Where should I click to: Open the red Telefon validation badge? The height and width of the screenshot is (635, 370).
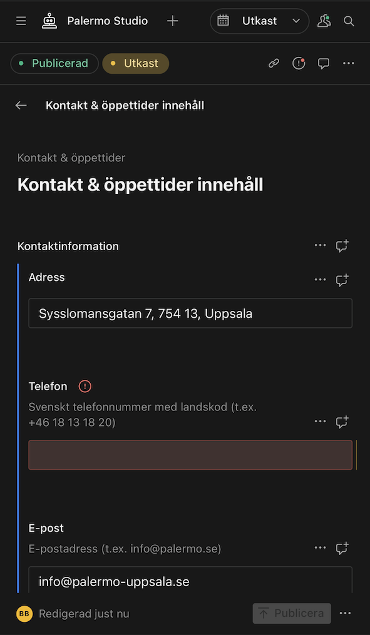click(85, 386)
